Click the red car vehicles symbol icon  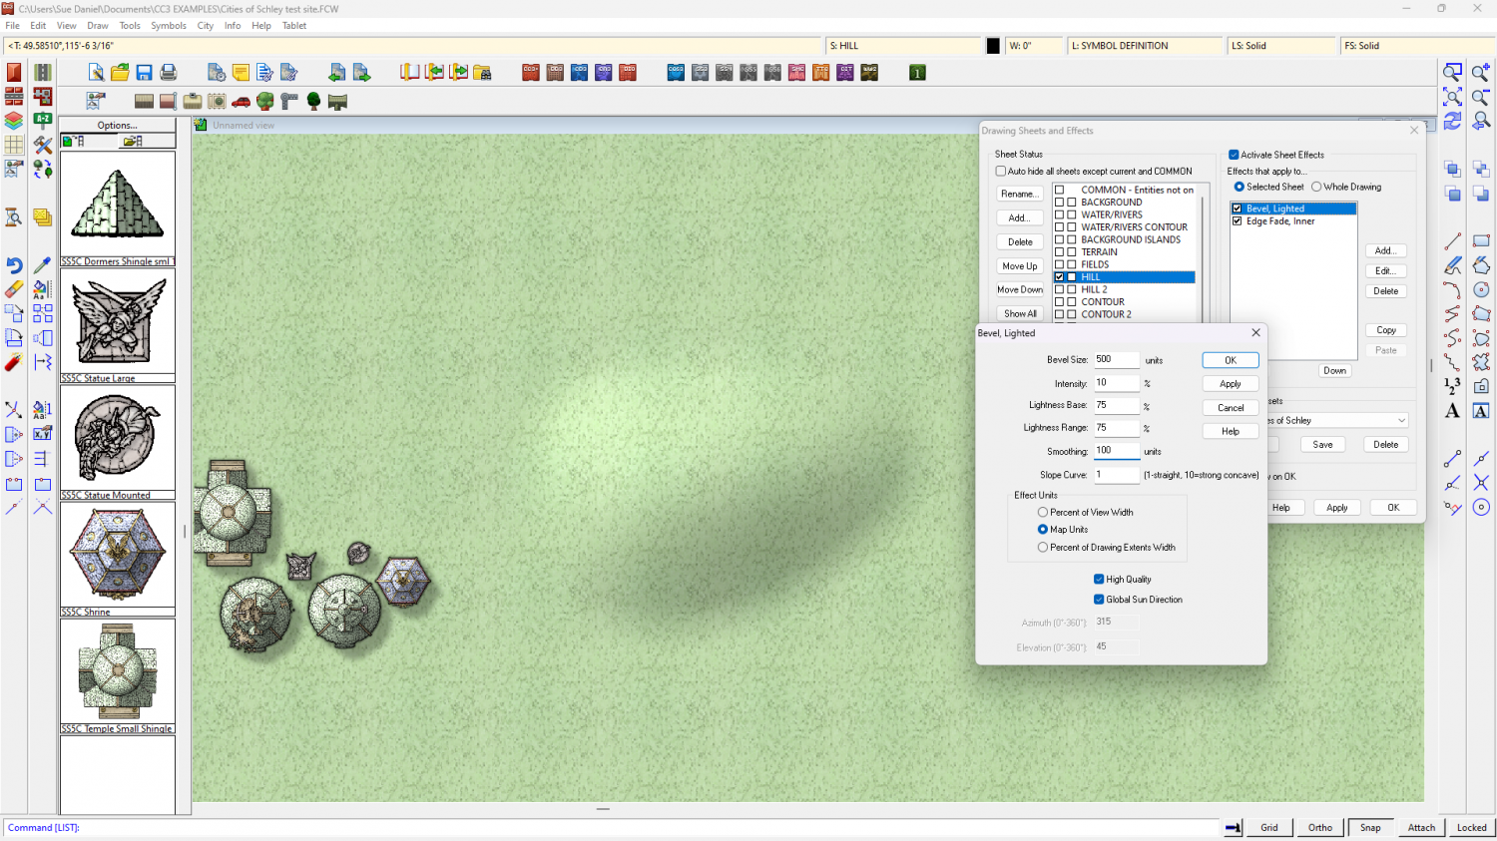coord(241,102)
